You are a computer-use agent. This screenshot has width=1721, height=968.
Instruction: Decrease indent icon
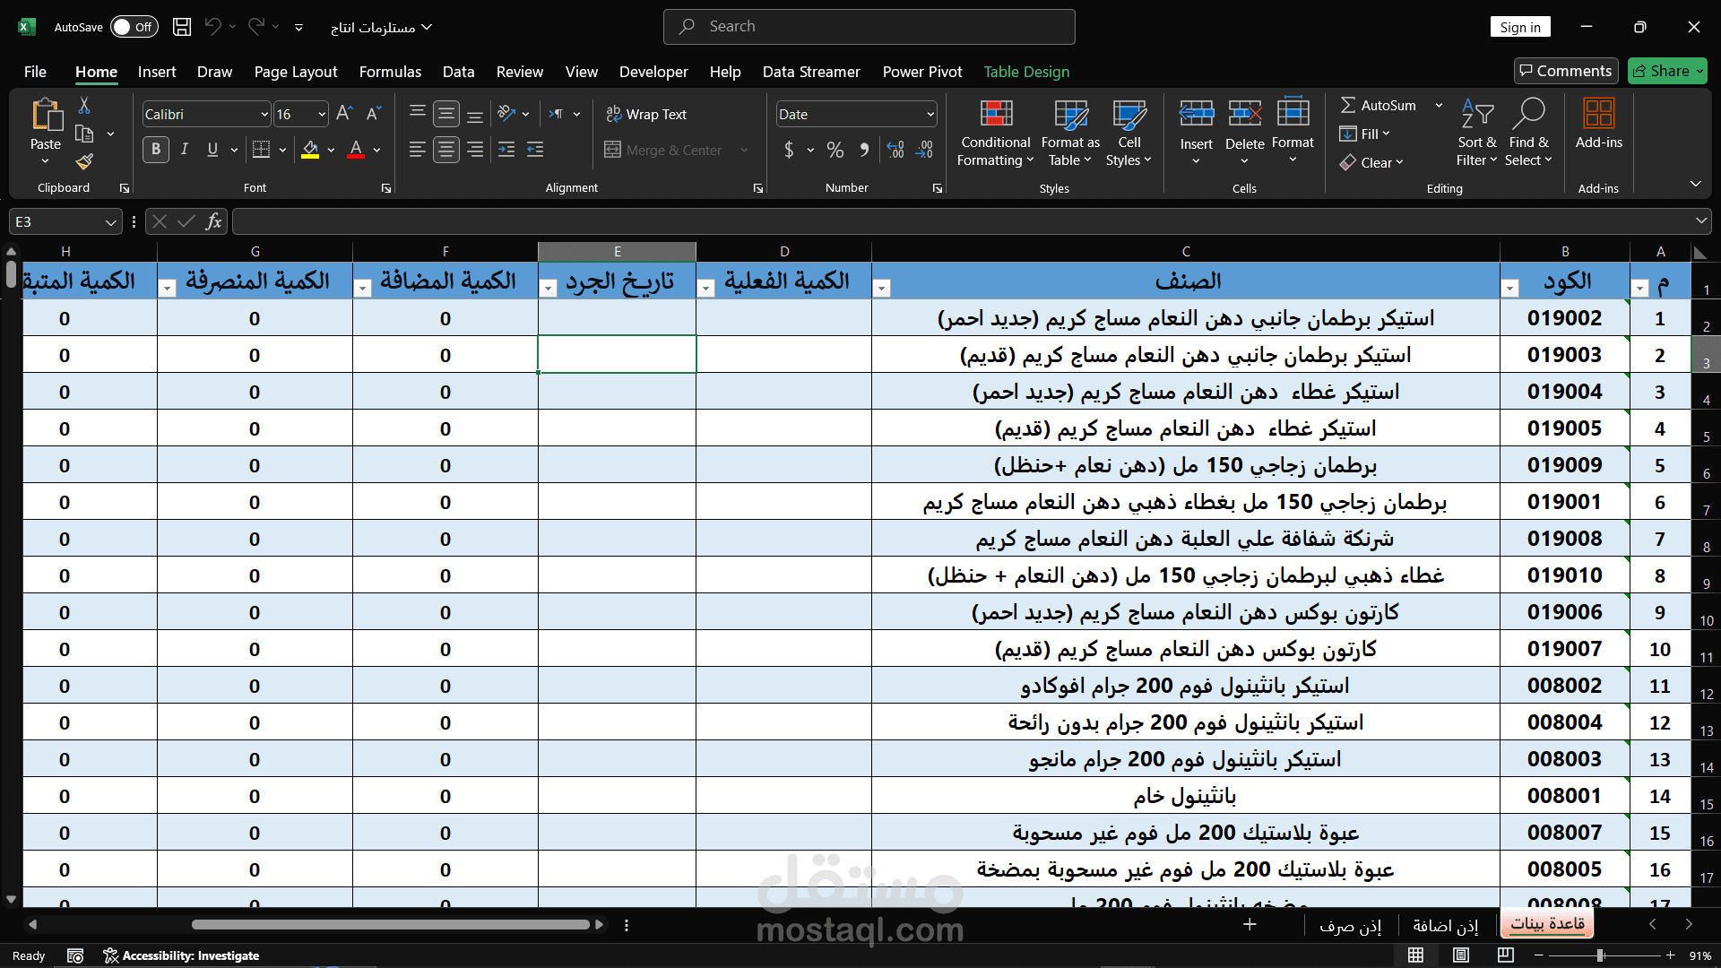tap(506, 150)
